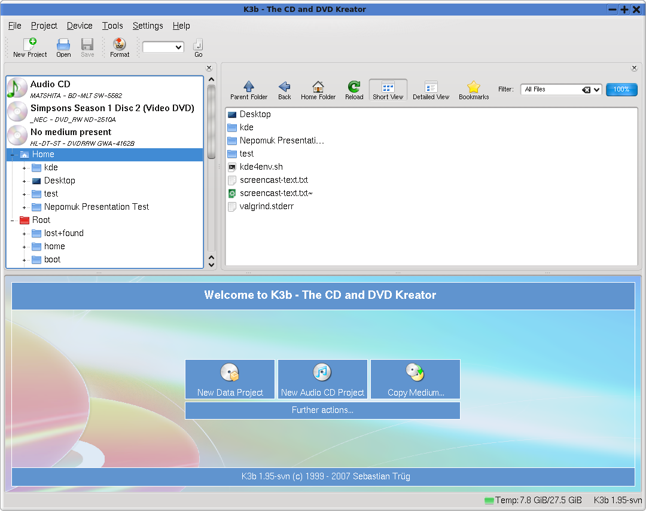Click the red Root folder icon
The width and height of the screenshot is (646, 511).
25,221
